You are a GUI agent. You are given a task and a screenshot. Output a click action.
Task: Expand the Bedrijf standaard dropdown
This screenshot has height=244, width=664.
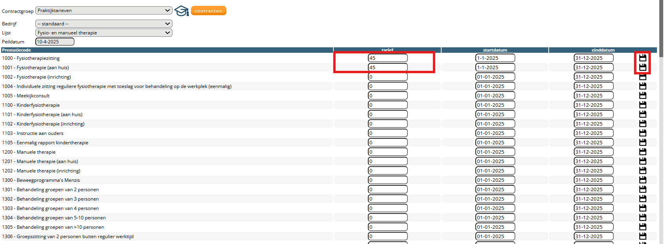coord(104,24)
